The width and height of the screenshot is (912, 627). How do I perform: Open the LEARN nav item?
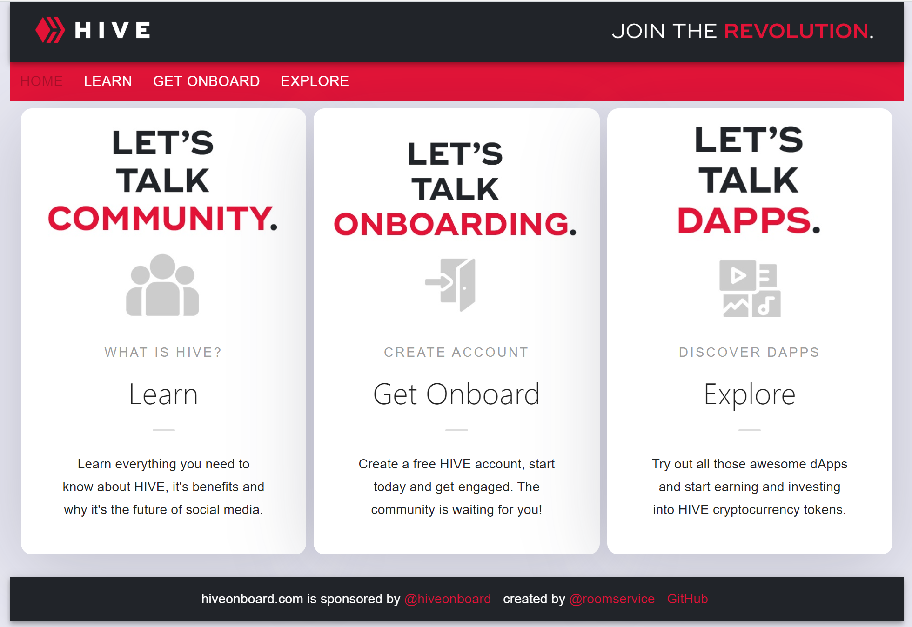108,81
